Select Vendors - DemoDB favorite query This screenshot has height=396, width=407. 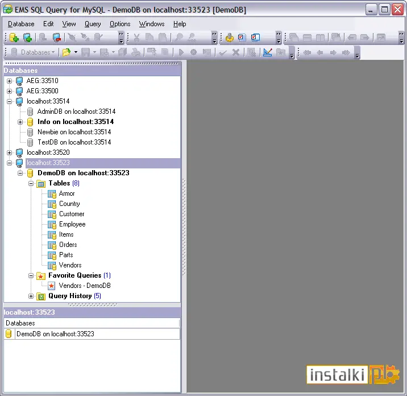click(x=85, y=286)
